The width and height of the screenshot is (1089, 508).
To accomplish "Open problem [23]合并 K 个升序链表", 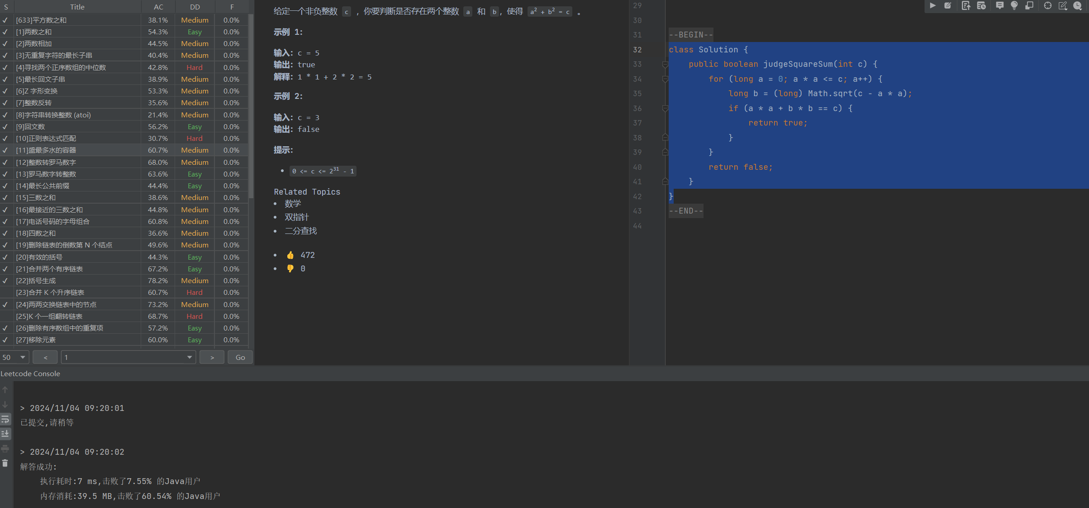I will 50,292.
